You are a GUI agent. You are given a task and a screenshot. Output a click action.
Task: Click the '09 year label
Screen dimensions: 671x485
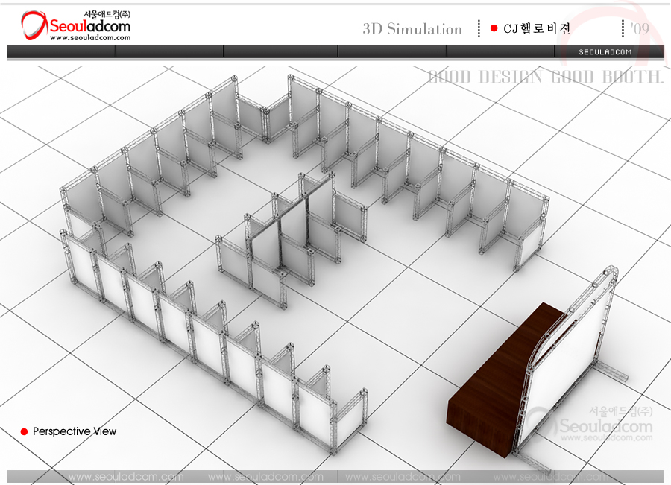[x=639, y=28]
